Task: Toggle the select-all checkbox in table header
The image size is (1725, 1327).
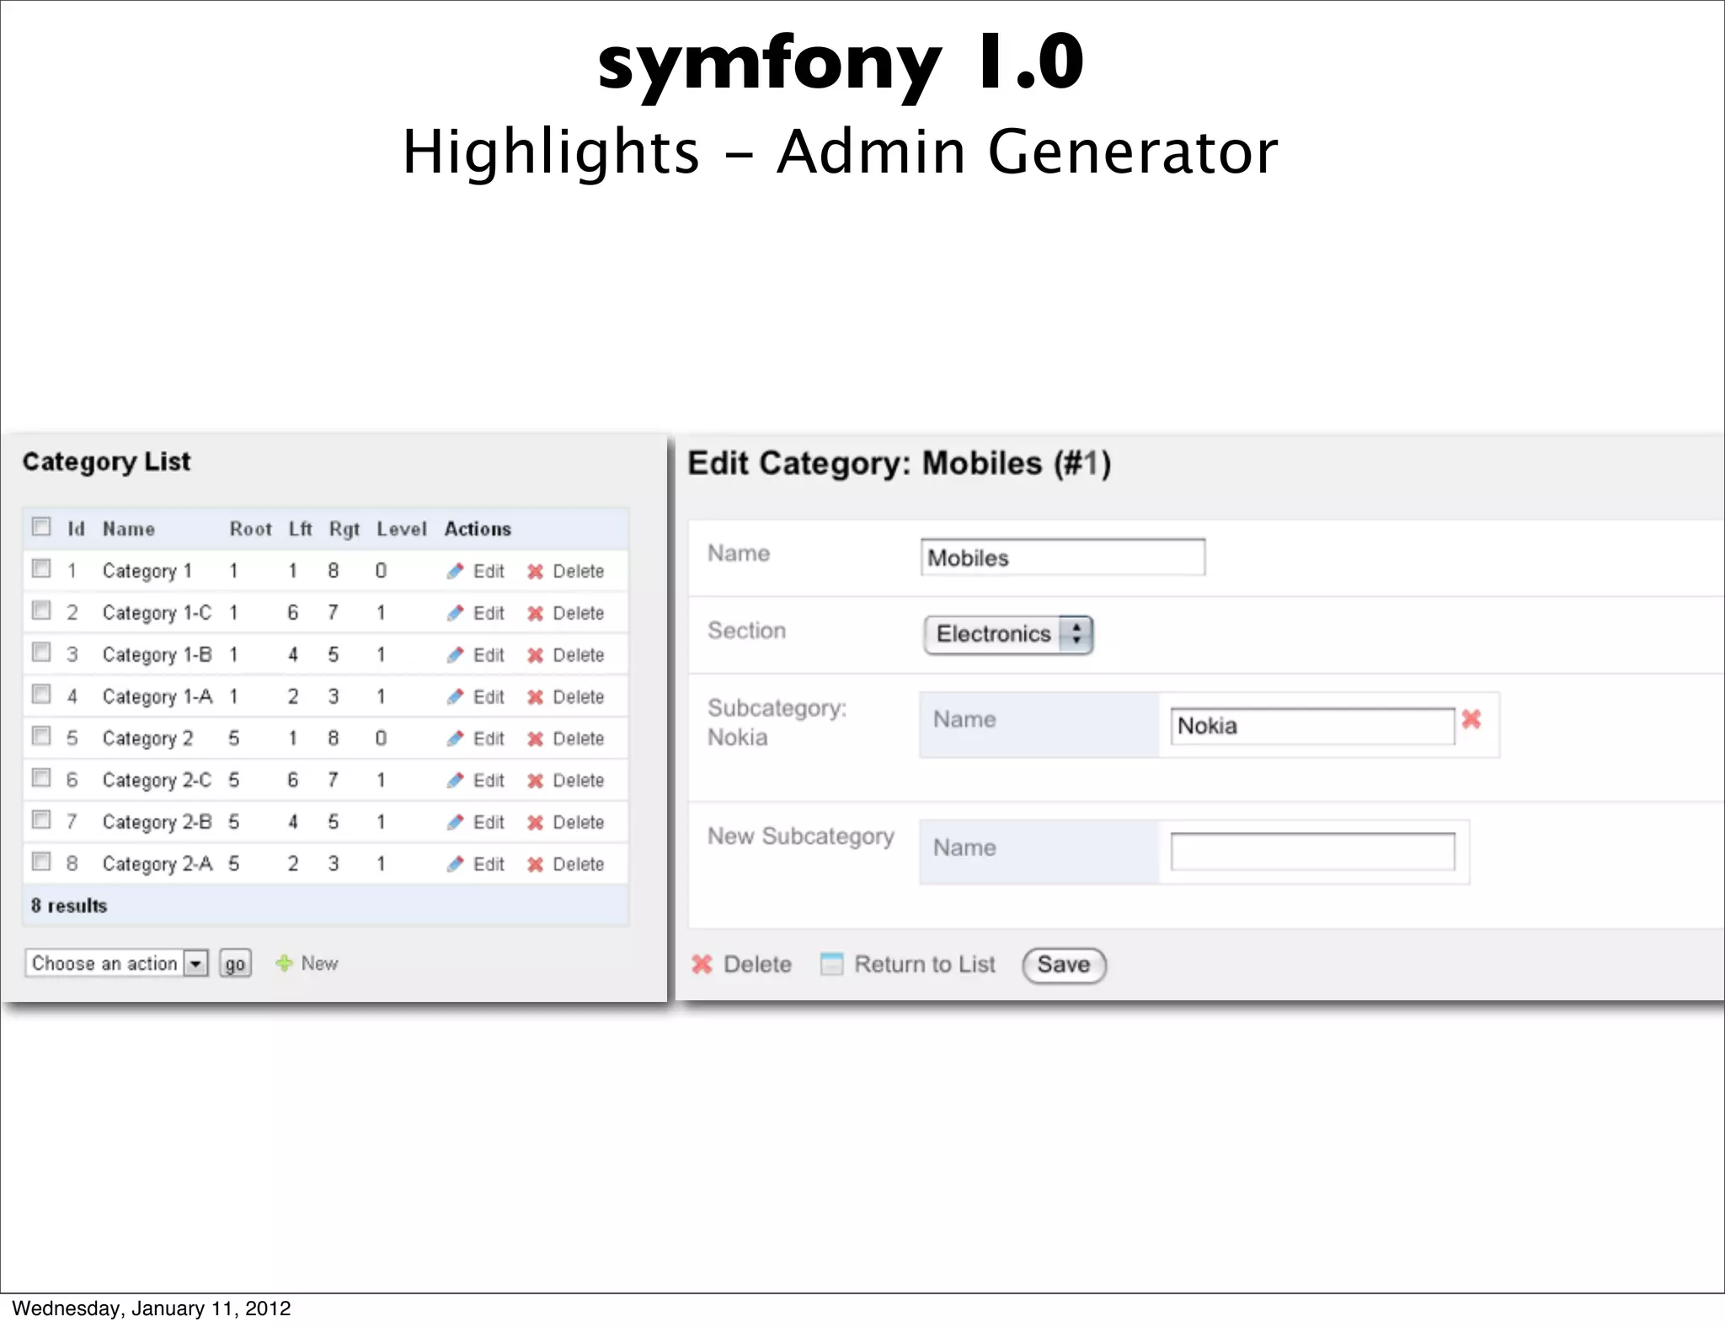Action: coord(41,527)
